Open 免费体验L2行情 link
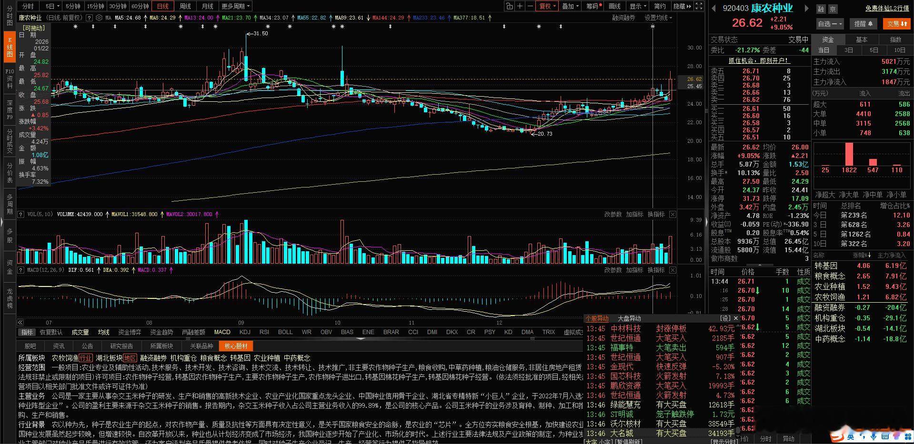 [887, 9]
